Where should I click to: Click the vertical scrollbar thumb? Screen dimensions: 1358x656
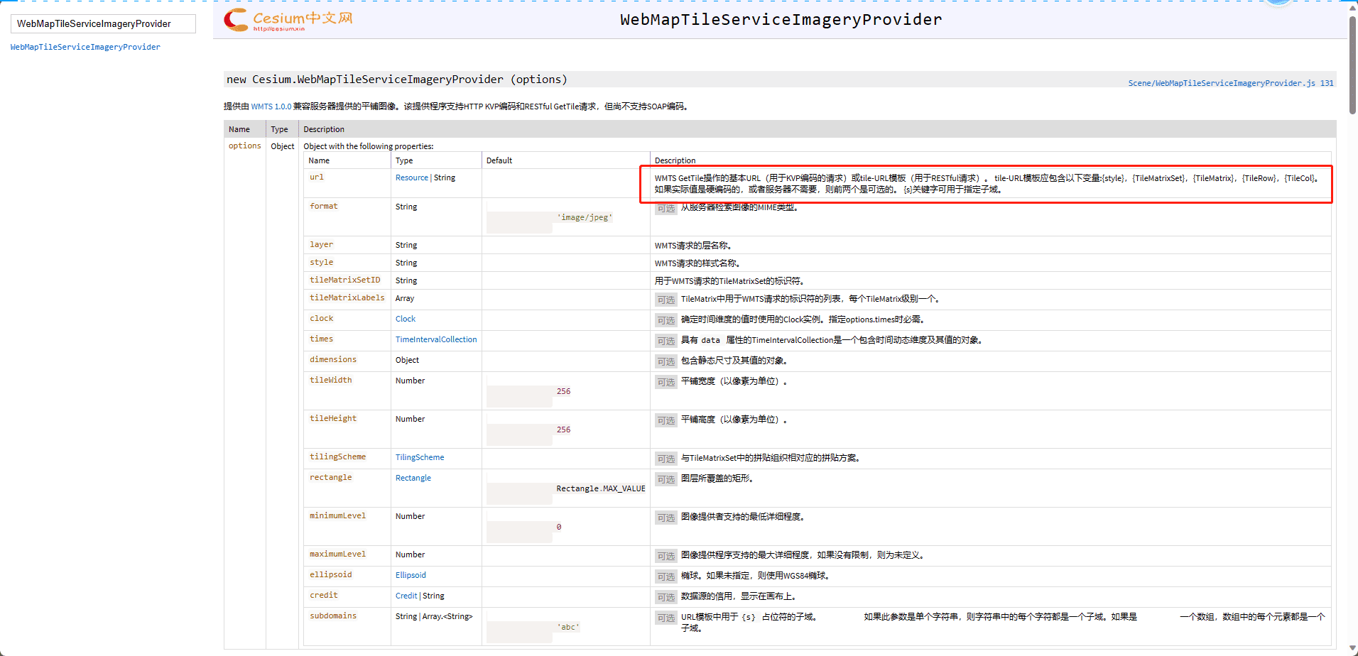click(x=1352, y=64)
